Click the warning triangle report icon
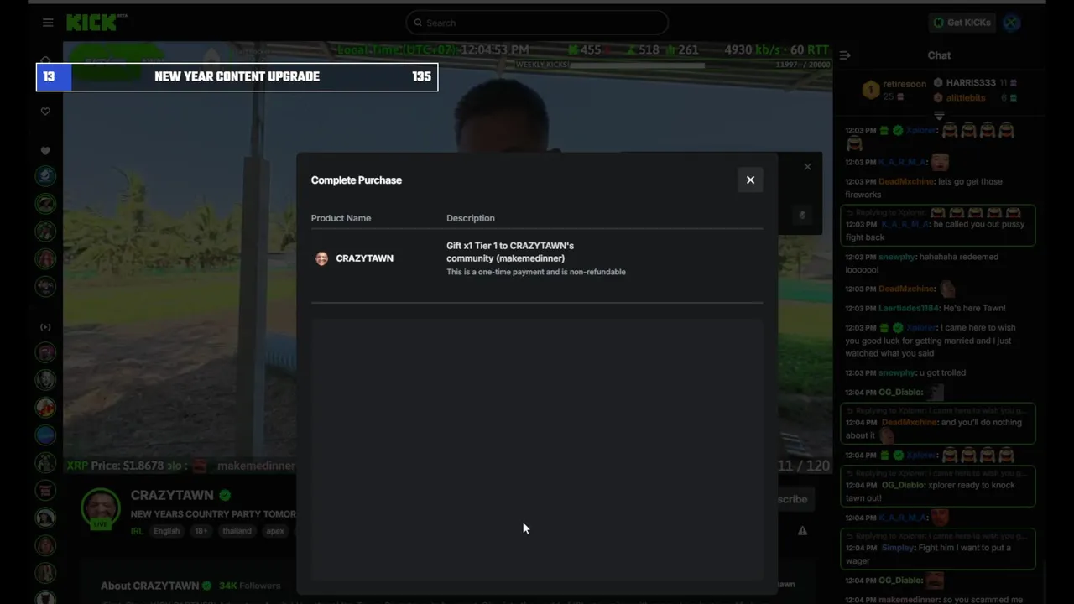 click(802, 531)
